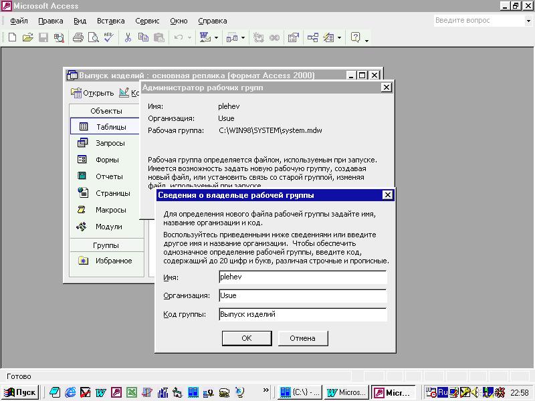Click the Организация input field
The image size is (535, 401).
click(303, 295)
